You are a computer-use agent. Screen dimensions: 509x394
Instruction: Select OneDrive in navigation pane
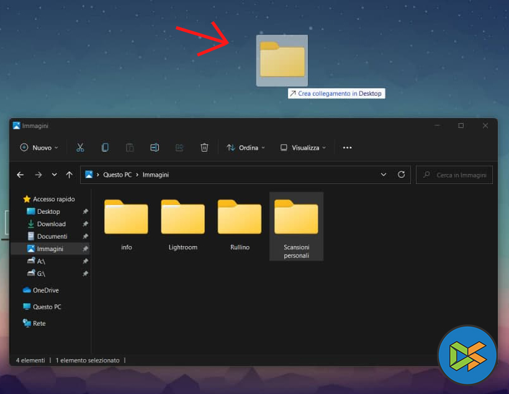[45, 290]
